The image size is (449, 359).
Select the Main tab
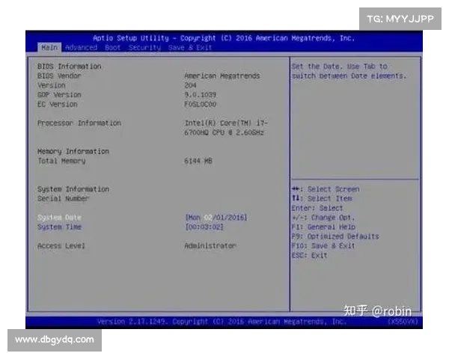pyautogui.click(x=49, y=47)
